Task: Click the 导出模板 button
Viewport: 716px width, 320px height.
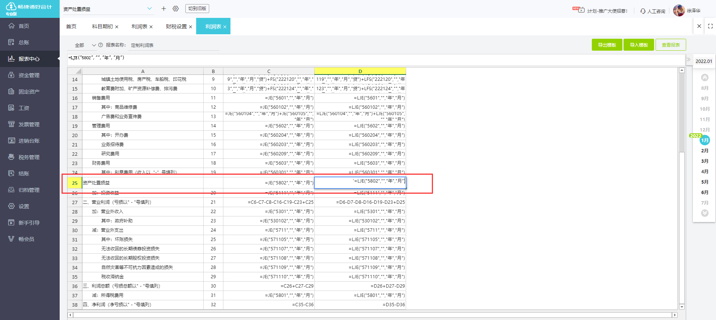Action: tap(607, 45)
